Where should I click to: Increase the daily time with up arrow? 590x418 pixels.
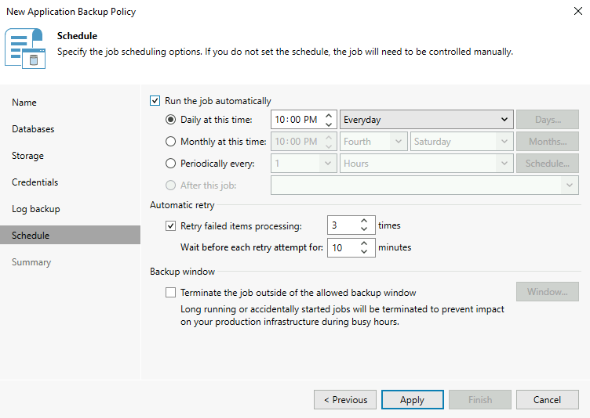329,116
